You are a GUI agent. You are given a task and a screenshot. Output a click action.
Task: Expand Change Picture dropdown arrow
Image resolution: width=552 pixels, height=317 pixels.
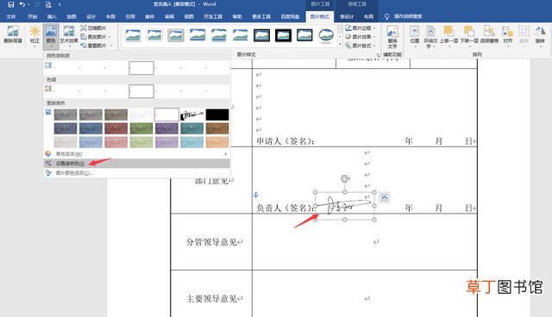[x=110, y=37]
